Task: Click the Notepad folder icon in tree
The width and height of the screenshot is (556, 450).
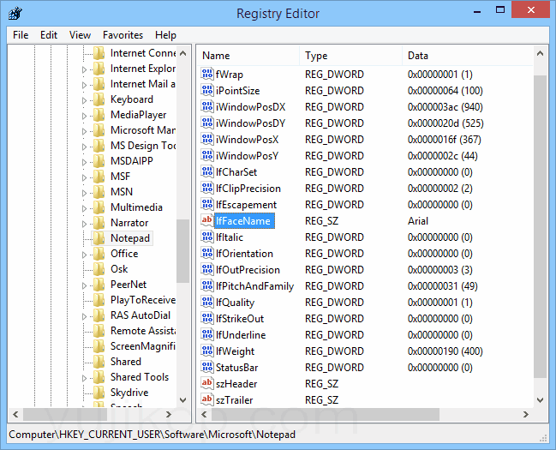Action: [99, 238]
